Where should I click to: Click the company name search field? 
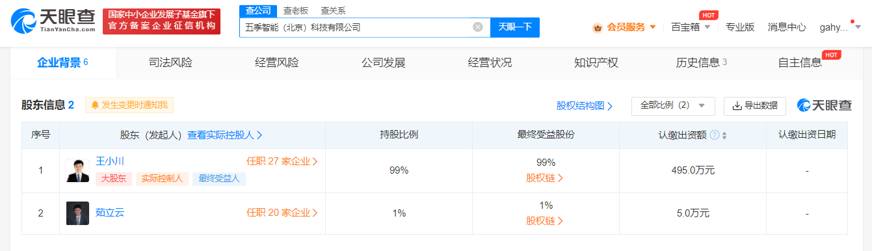[357, 27]
